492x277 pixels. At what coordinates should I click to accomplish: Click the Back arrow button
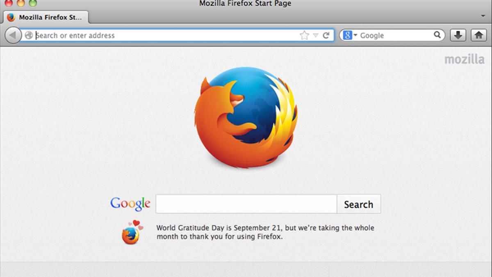(x=13, y=35)
